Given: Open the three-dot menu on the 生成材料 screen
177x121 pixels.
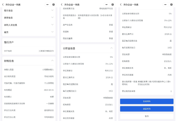Looking at the screenshot, I should (165, 5).
